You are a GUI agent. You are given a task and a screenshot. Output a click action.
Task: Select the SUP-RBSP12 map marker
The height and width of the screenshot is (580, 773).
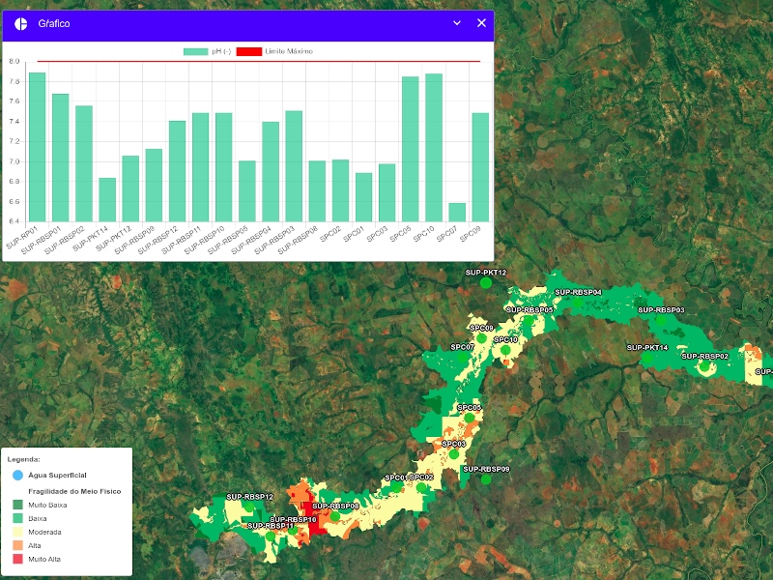pos(249,507)
